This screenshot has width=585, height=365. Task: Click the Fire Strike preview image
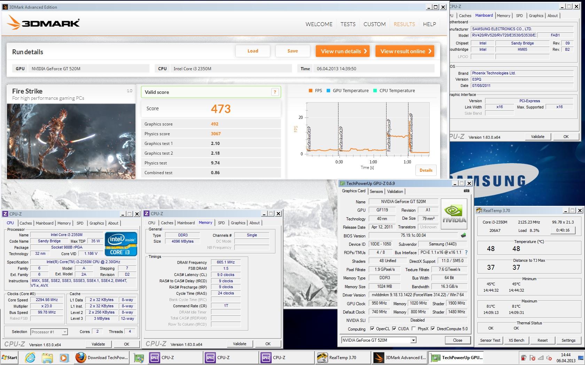tap(71, 141)
